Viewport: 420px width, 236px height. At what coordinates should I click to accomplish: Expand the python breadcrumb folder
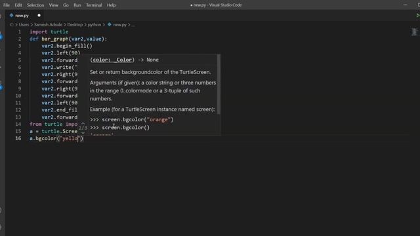coord(94,25)
